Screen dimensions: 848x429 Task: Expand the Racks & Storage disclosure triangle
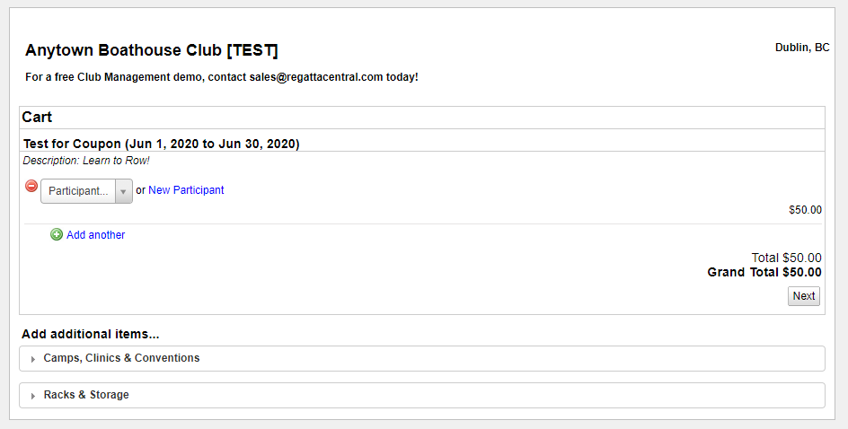tap(33, 396)
